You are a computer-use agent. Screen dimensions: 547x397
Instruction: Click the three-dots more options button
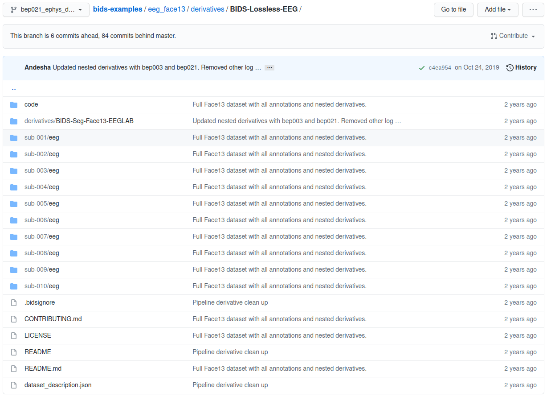(x=533, y=9)
